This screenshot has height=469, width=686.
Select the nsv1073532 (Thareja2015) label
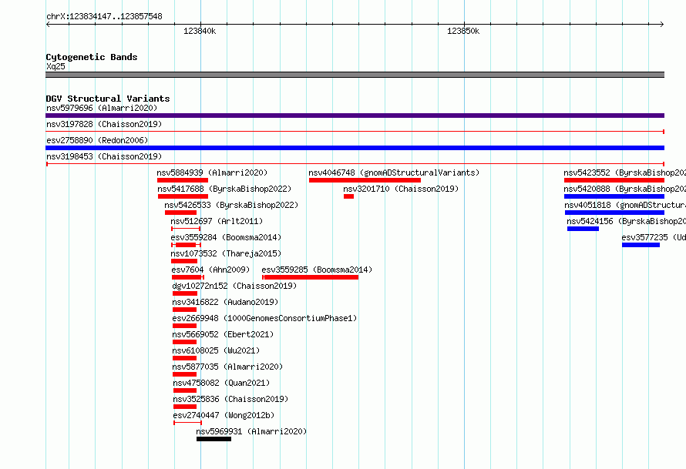click(226, 253)
